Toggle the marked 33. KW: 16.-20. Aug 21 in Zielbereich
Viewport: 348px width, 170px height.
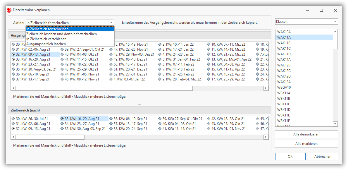click(62, 119)
